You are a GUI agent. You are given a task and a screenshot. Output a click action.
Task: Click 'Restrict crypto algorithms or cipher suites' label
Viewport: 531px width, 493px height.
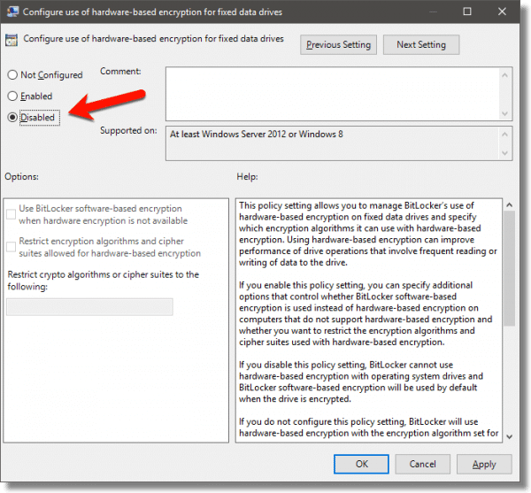point(104,281)
